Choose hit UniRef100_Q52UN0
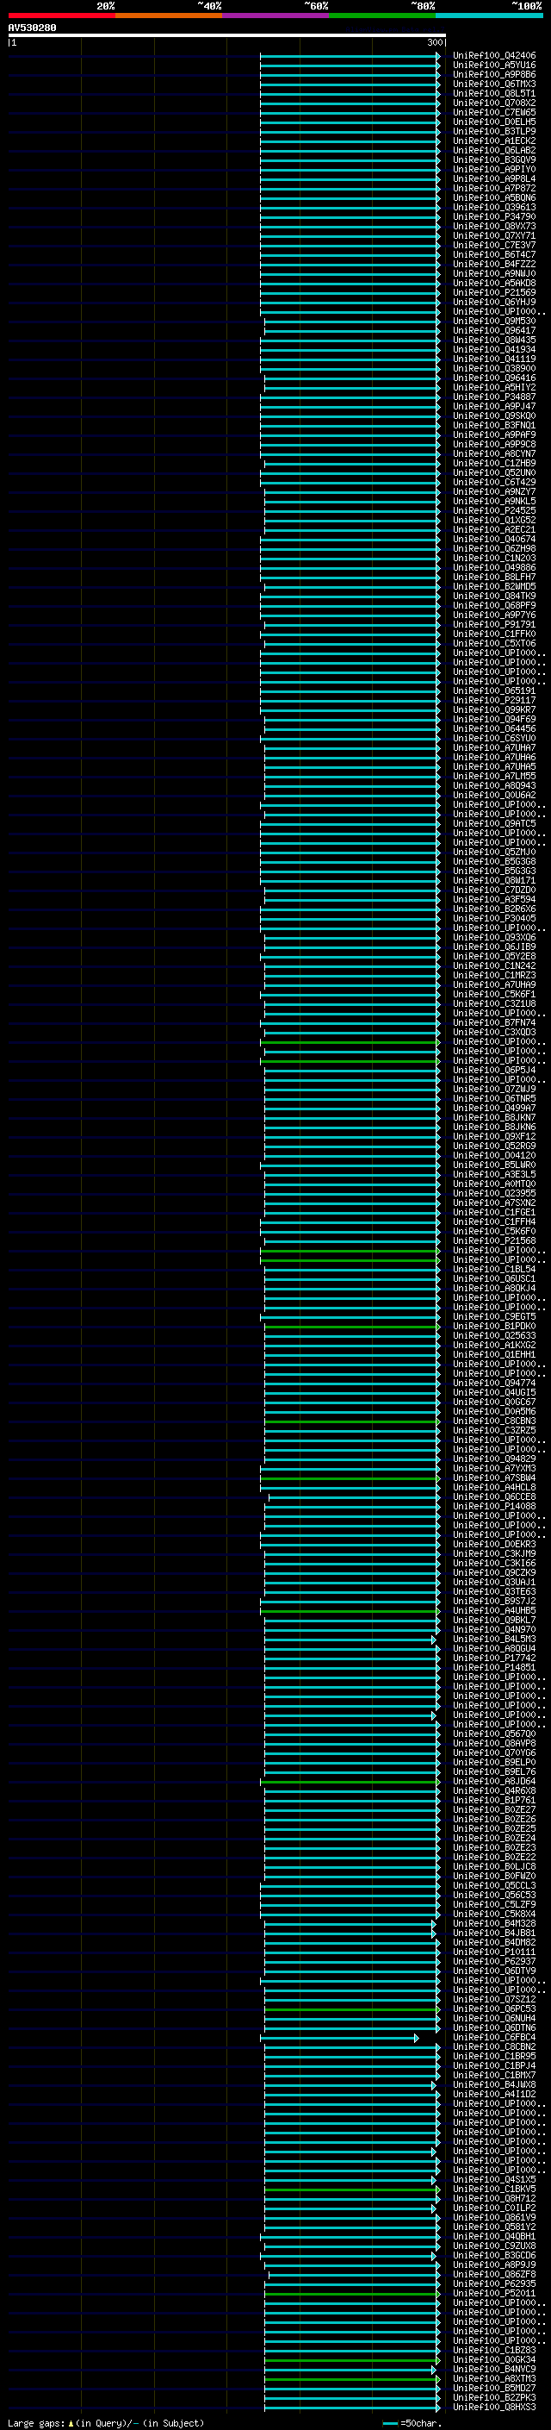The image size is (551, 2430). pos(494,472)
